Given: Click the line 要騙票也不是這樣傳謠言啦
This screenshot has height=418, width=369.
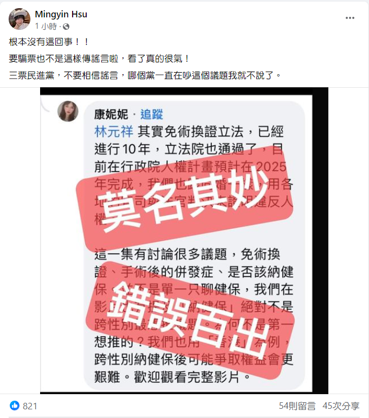Looking at the screenshot, I should tap(99, 59).
